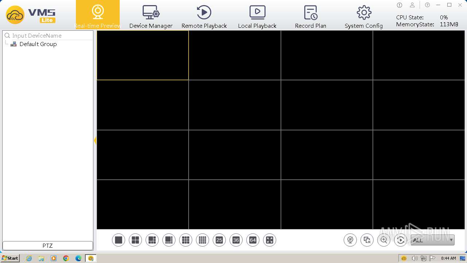Click the VMS Lite logo
467x263 pixels.
coord(31,15)
